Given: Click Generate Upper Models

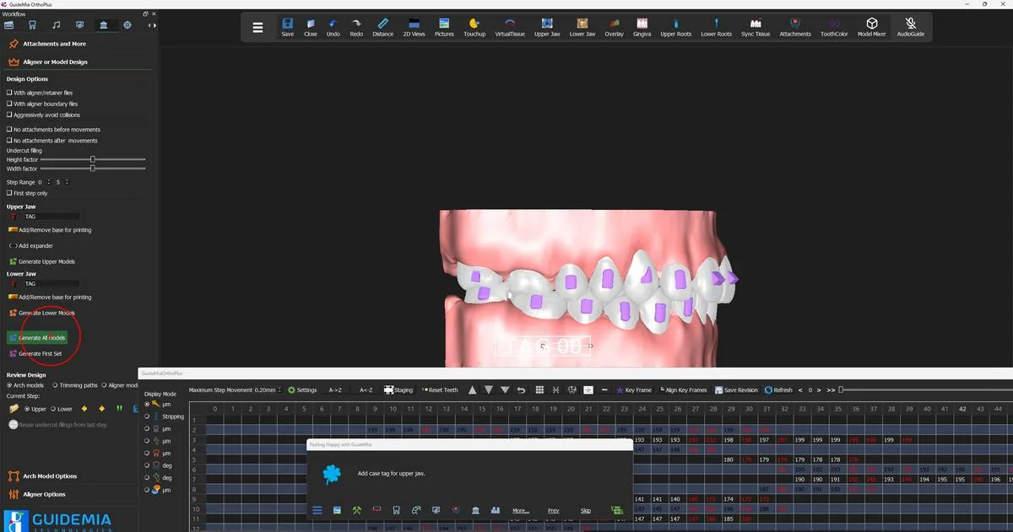Looking at the screenshot, I should tap(41, 261).
